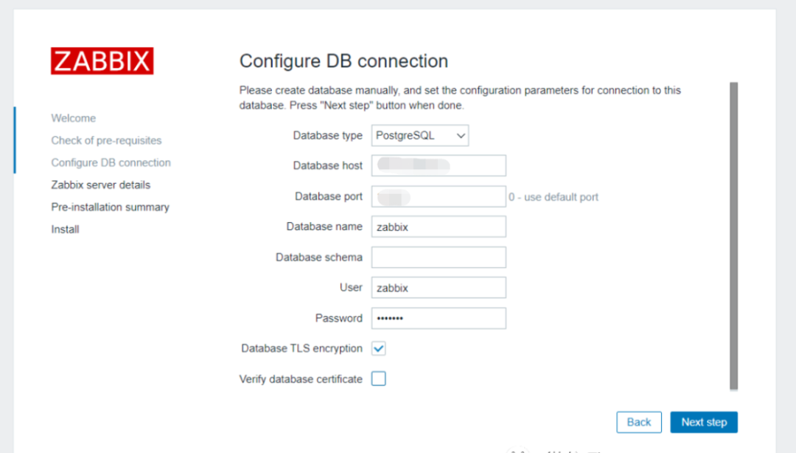The height and width of the screenshot is (453, 796).
Task: Click the PostgreSQL dropdown chevron arrow
Action: click(x=461, y=136)
